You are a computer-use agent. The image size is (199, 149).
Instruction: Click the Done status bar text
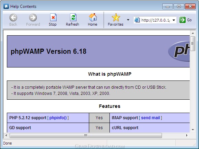click(x=8, y=143)
